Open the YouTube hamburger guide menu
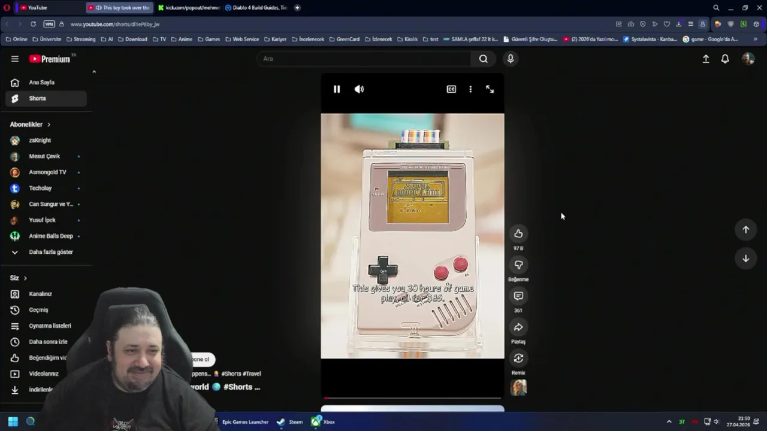 point(15,59)
